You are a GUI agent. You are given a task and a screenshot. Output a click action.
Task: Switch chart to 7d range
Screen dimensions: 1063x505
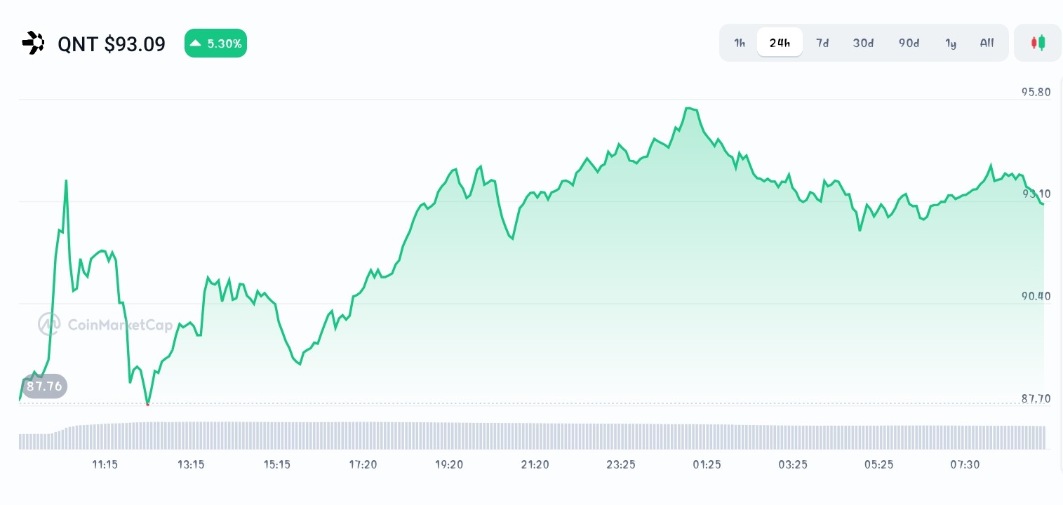(x=822, y=43)
